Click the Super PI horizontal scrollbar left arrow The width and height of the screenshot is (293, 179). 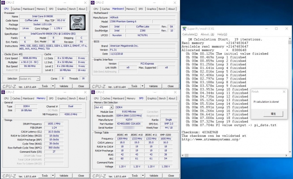(x=183, y=155)
